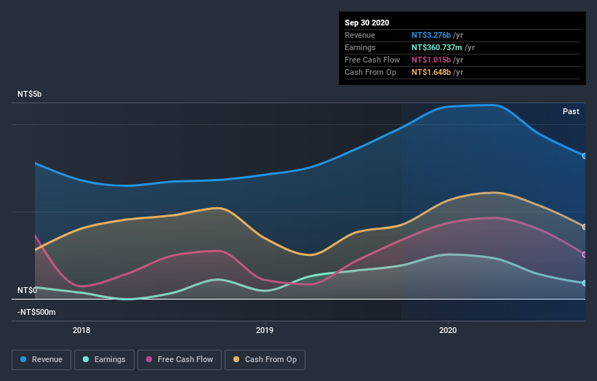
Task: Click the -NT$500m y-axis label
Action: click(x=36, y=312)
